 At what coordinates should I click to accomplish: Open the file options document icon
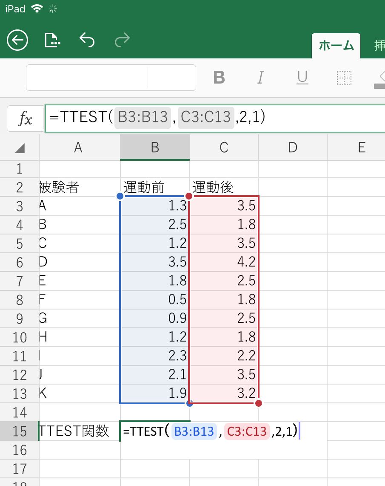tap(52, 40)
